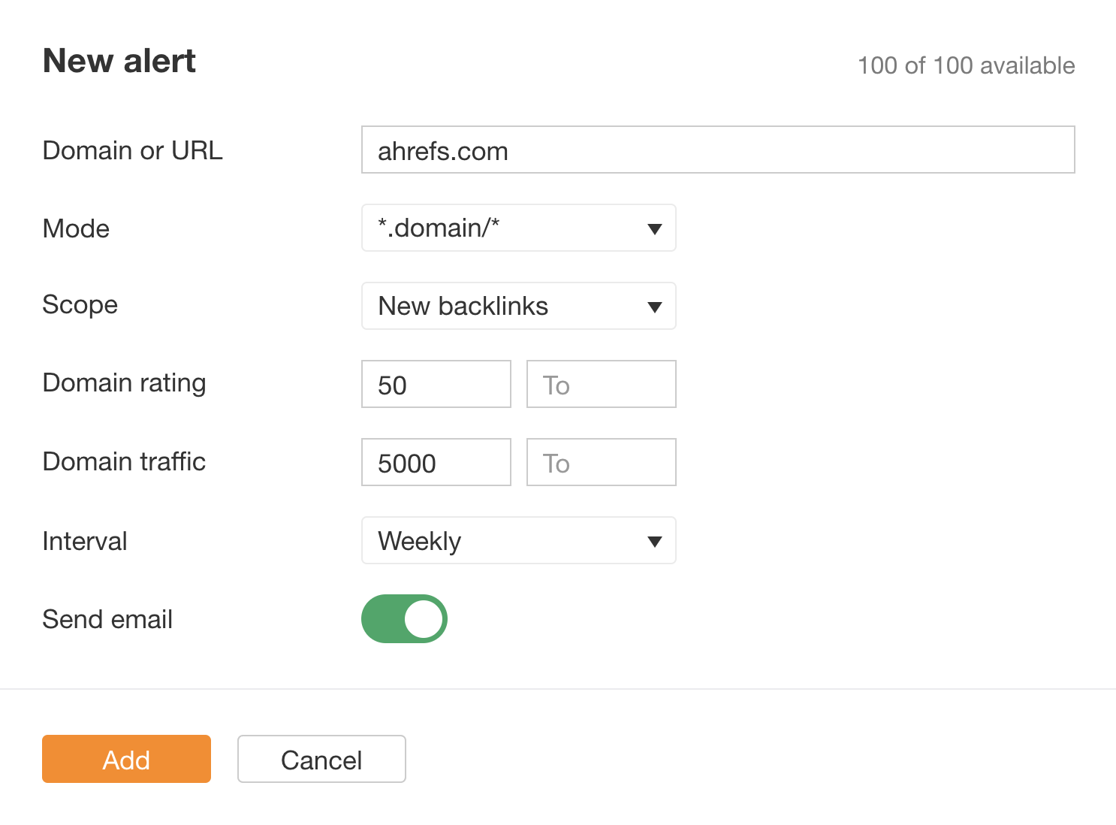Click the Mode dropdown arrow
The image size is (1116, 825).
(x=654, y=228)
